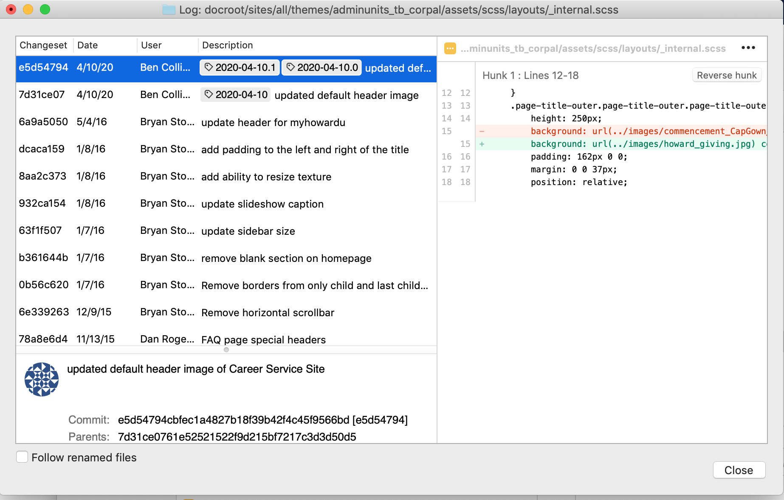Click Dan Roge... user cell

[167, 339]
